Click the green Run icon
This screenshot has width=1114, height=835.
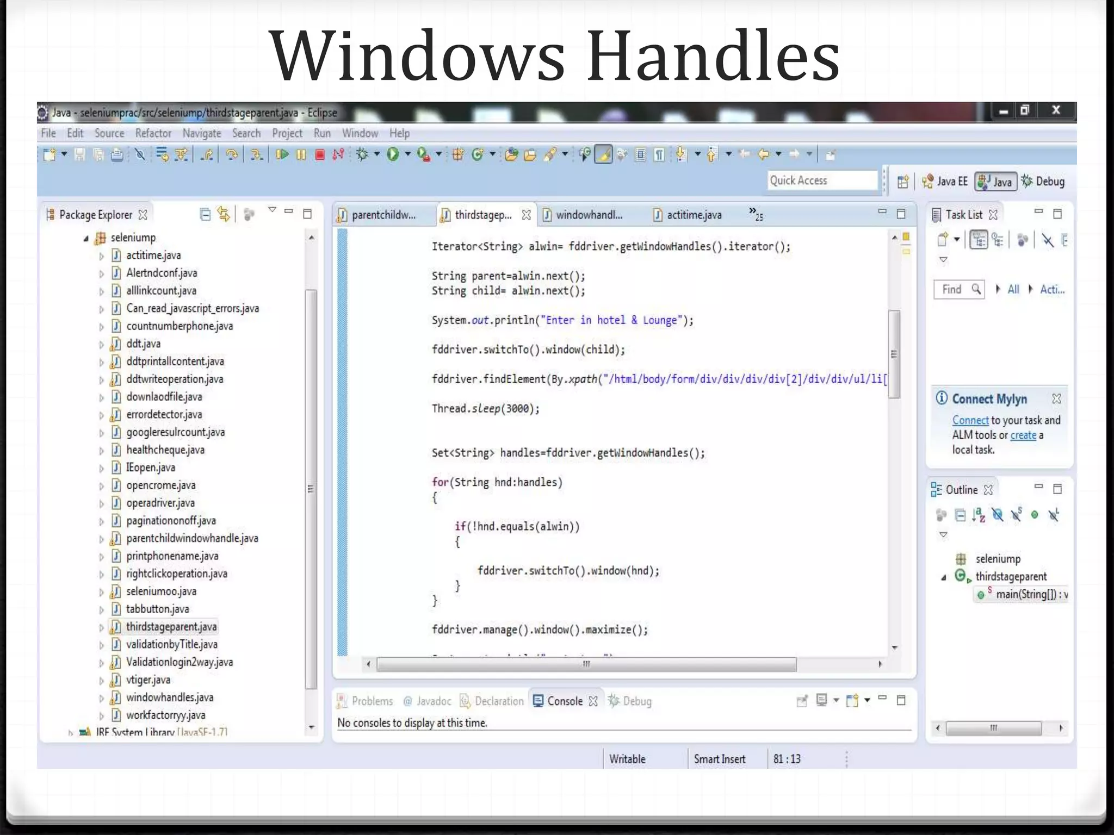coord(393,154)
